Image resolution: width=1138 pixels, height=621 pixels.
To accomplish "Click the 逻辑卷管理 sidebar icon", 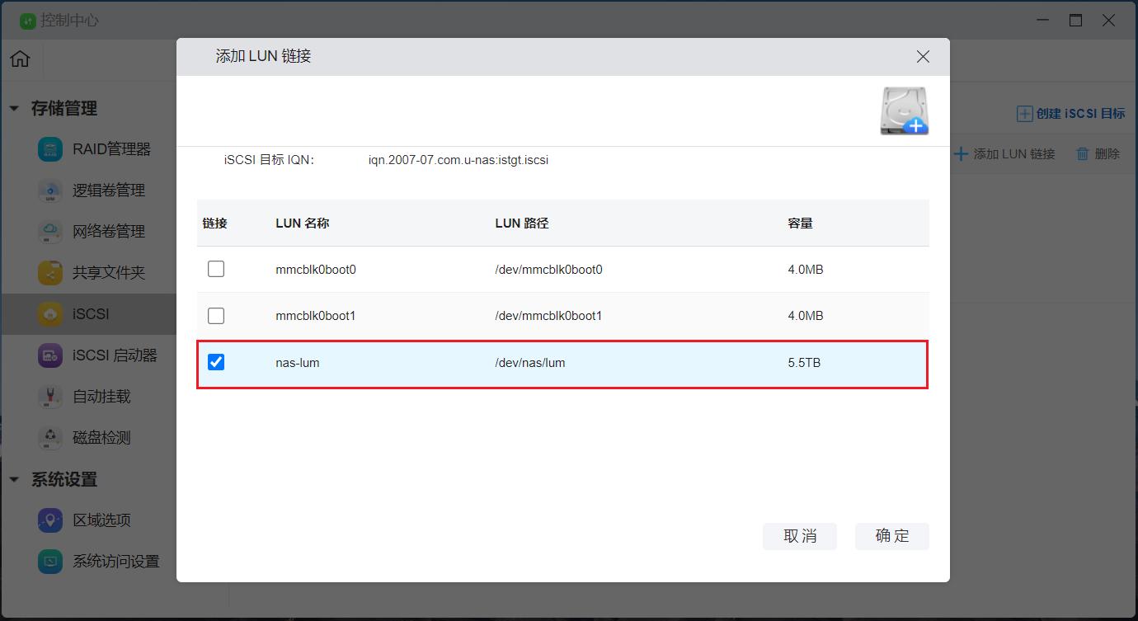I will tap(50, 191).
